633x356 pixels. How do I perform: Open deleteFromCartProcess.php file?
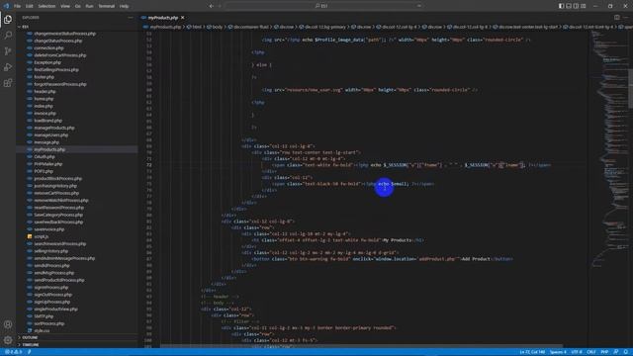[60, 55]
